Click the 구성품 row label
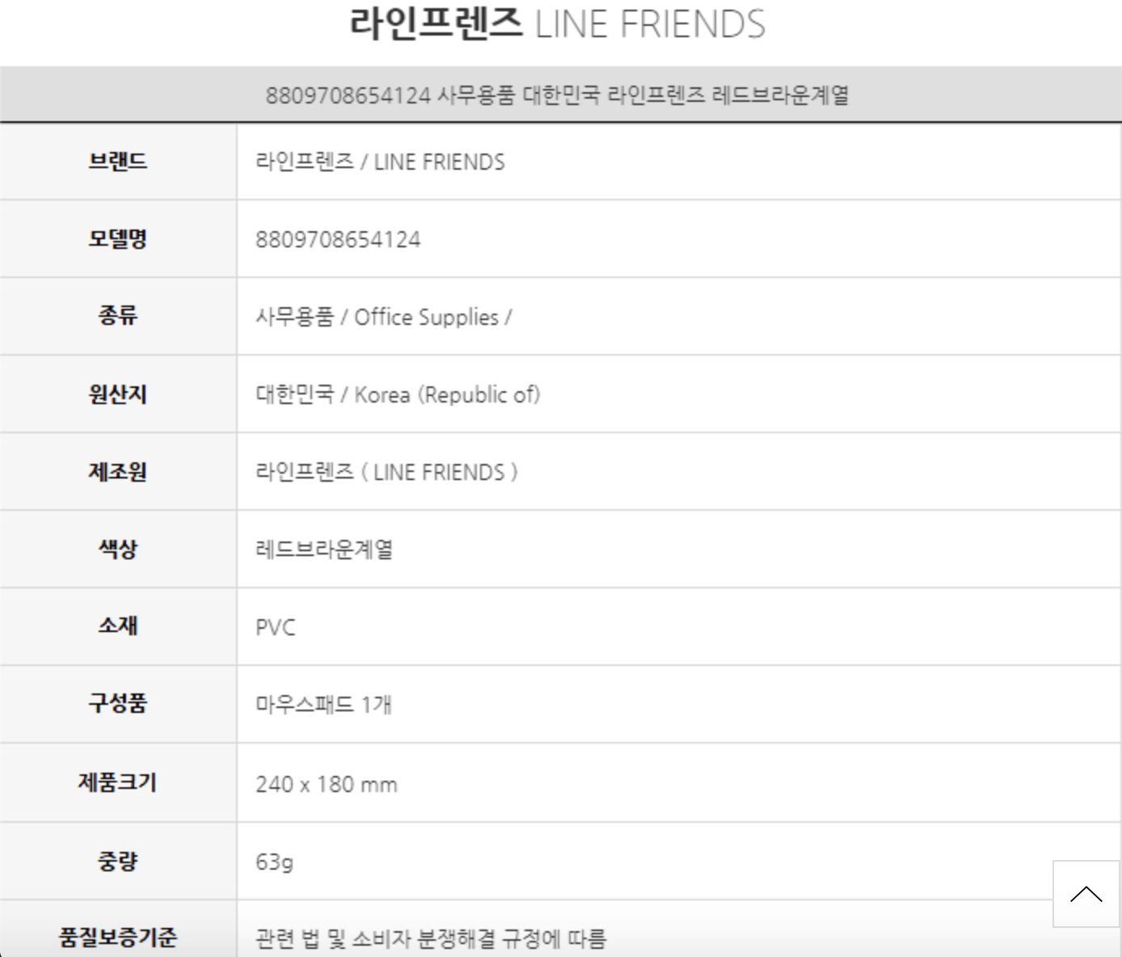 118,703
